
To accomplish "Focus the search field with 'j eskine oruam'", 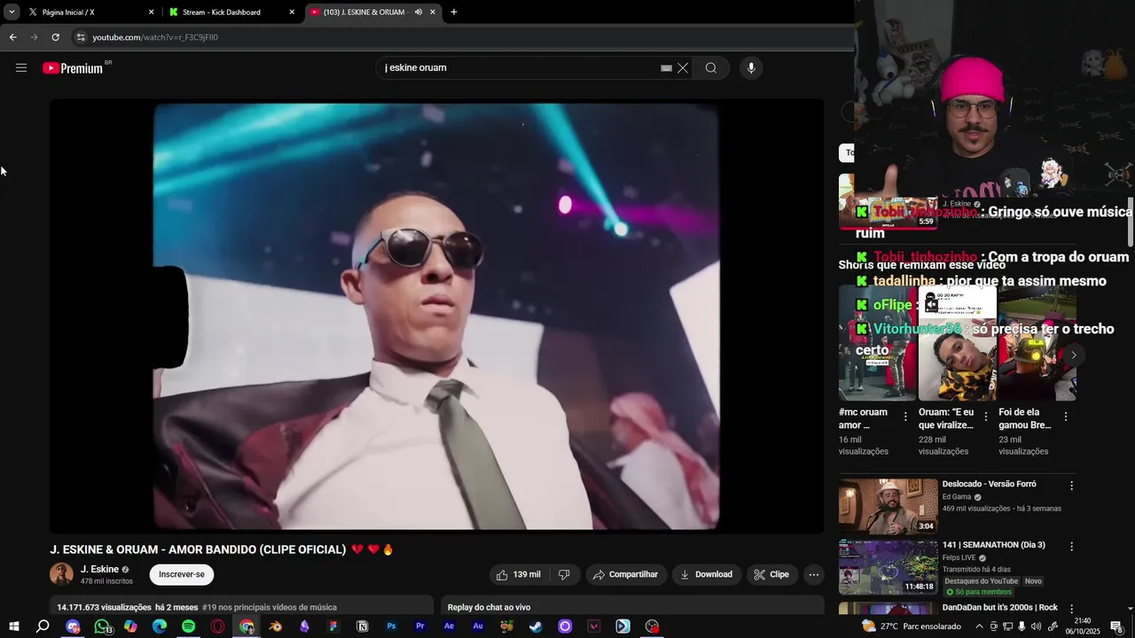I will pos(519,68).
